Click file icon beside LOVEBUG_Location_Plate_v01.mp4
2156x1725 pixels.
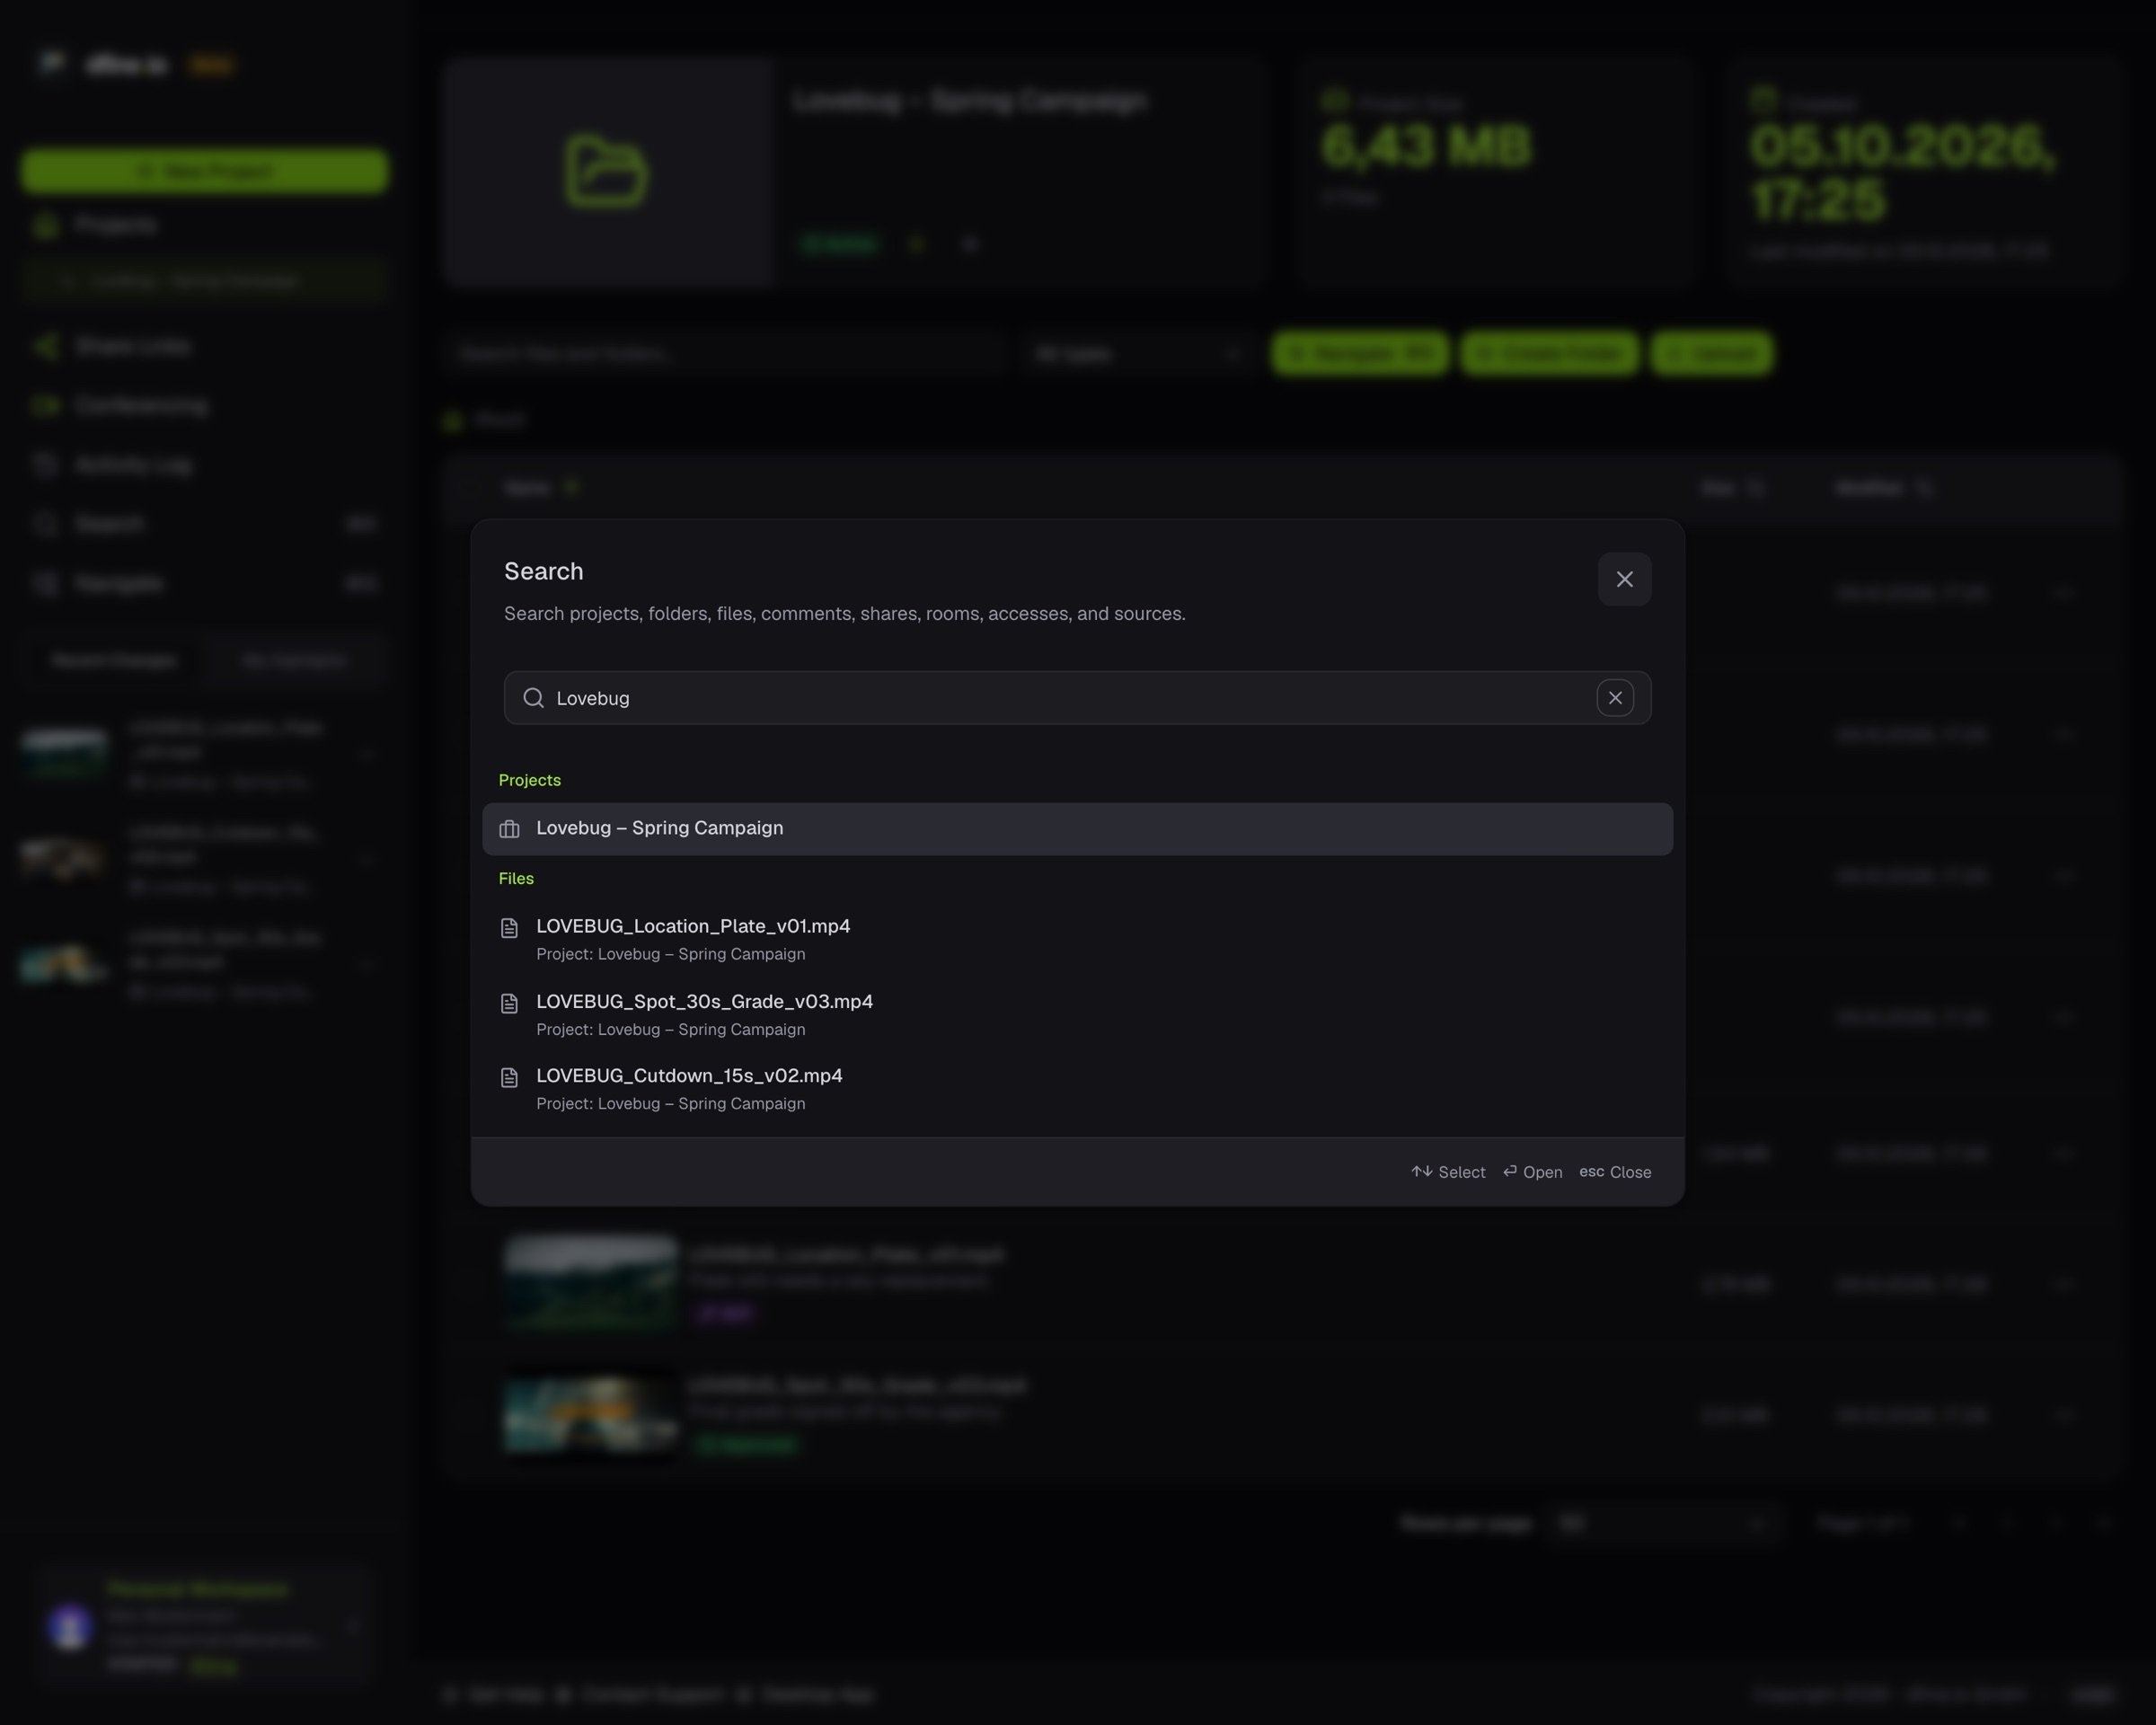tap(509, 928)
